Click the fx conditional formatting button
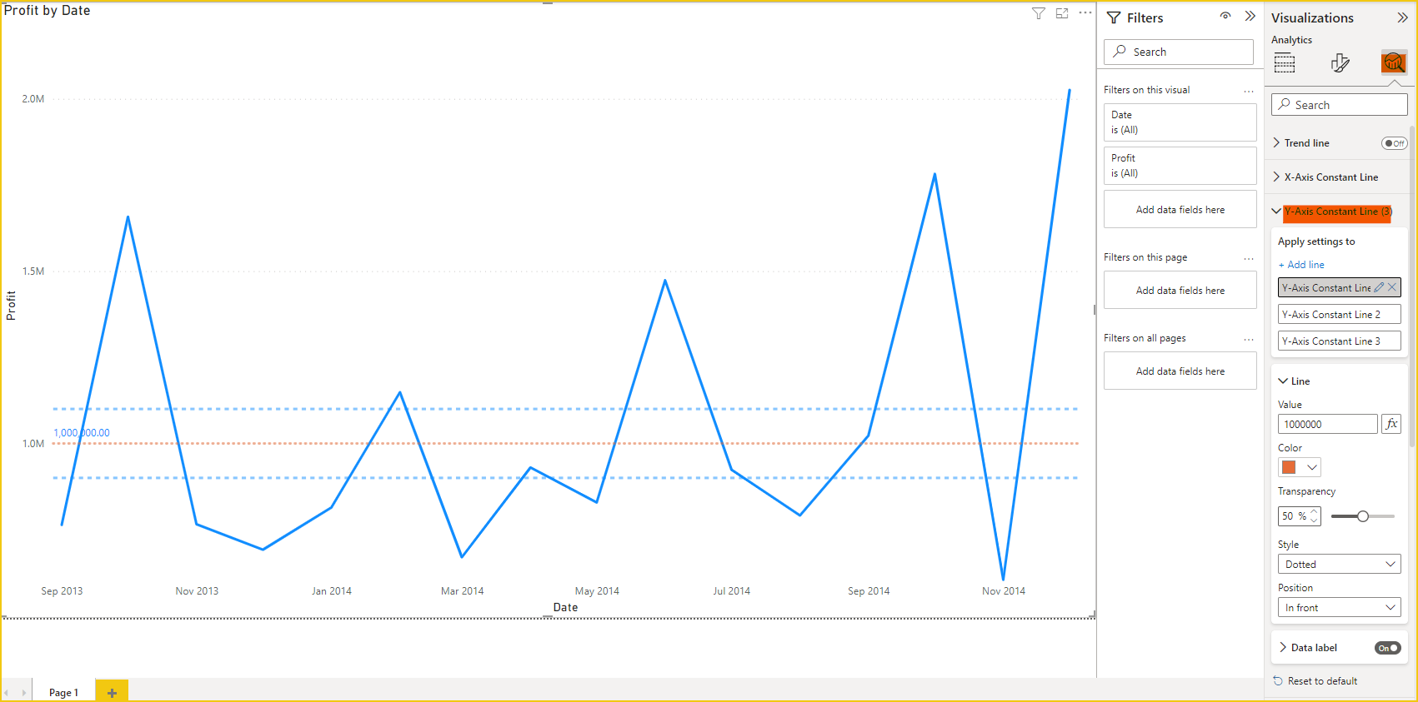The image size is (1418, 702). (1391, 424)
